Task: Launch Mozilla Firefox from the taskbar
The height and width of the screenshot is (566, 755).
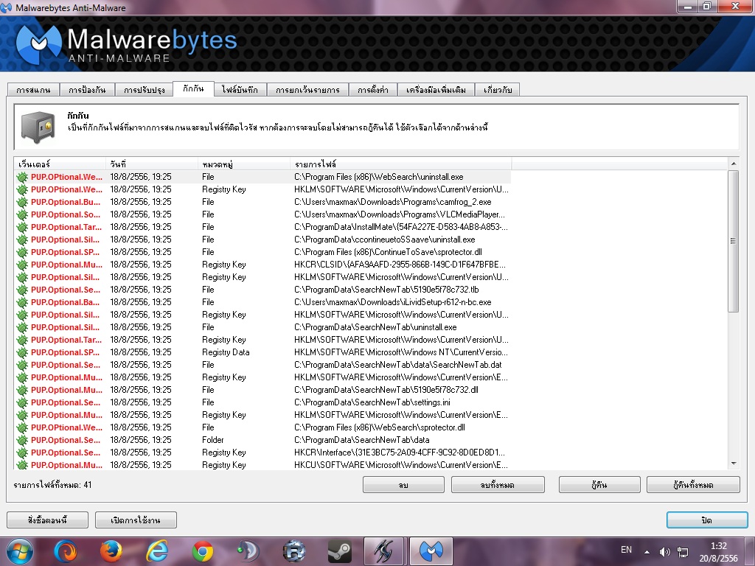Action: [111, 551]
